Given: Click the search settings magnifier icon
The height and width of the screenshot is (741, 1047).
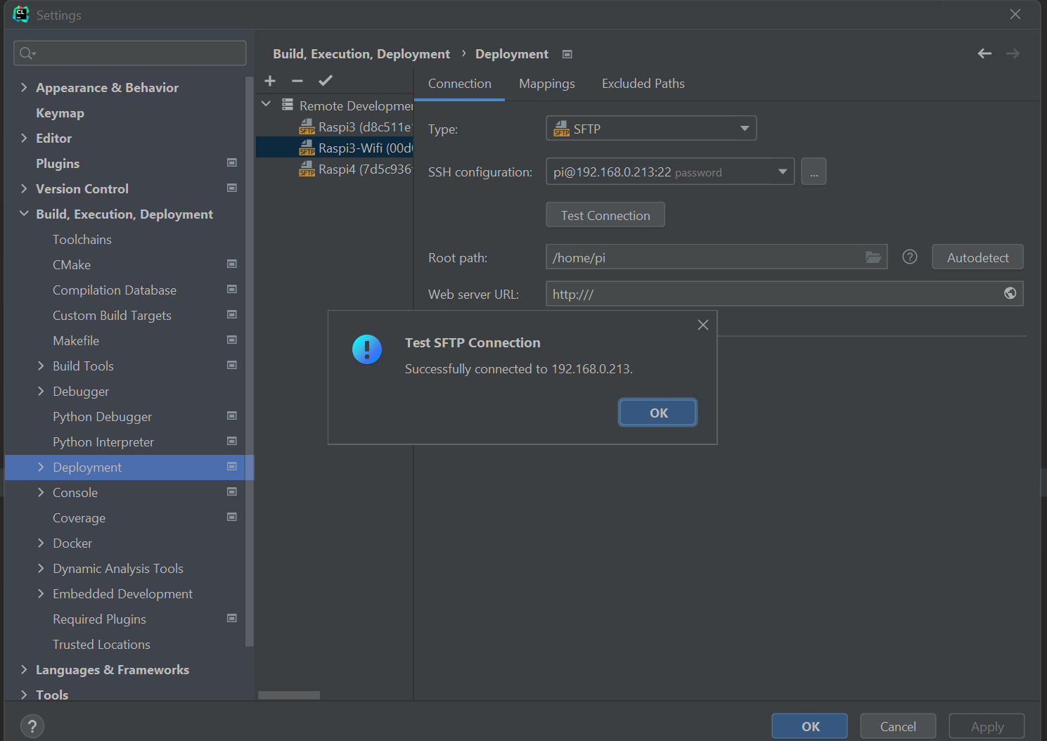Looking at the screenshot, I should [x=27, y=53].
